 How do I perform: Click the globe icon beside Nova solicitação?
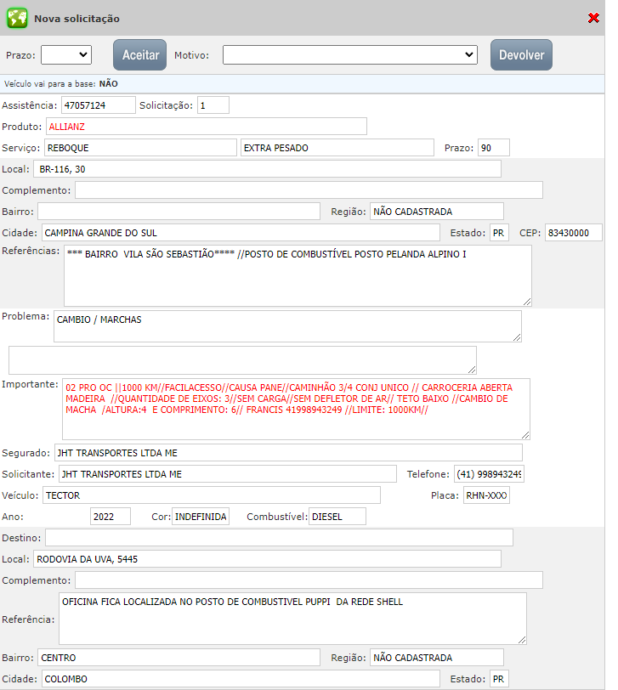point(17,18)
